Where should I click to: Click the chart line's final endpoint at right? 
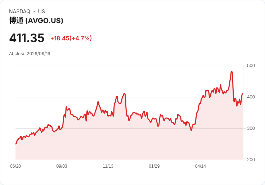pyautogui.click(x=243, y=94)
